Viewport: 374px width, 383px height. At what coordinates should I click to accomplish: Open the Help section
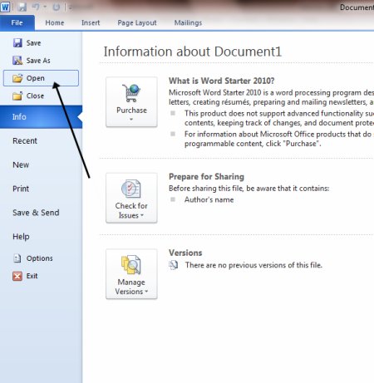coord(21,237)
